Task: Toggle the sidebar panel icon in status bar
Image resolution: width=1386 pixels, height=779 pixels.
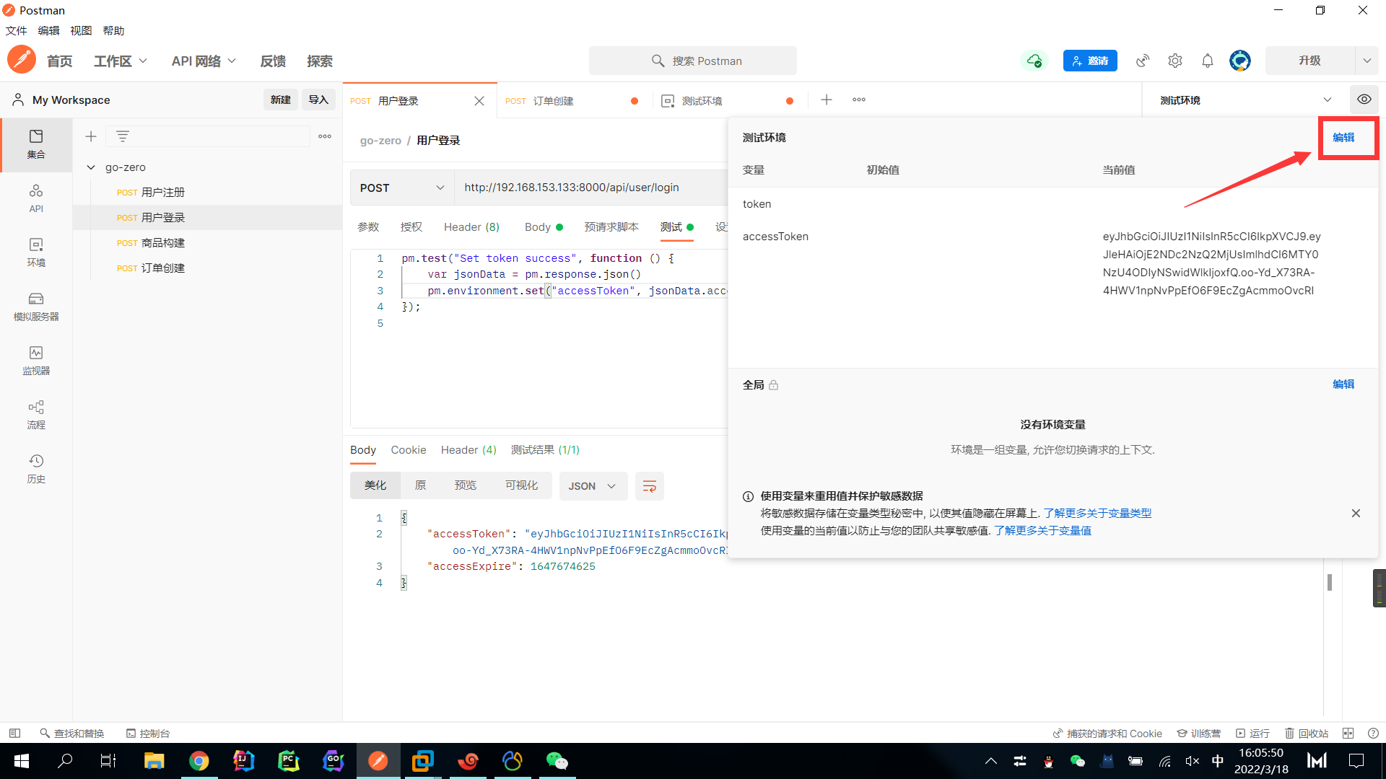Action: click(x=14, y=733)
